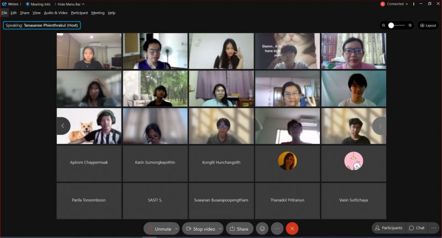Click the red leave meeting button
The height and width of the screenshot is (238, 442).
click(x=292, y=229)
